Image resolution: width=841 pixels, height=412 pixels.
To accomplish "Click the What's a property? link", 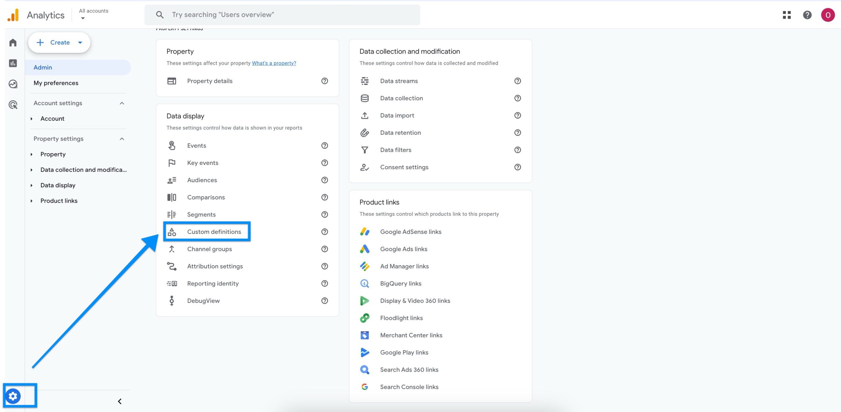I will (x=274, y=63).
